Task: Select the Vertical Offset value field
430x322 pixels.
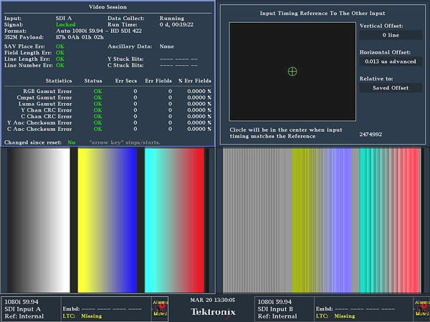Action: pos(391,34)
